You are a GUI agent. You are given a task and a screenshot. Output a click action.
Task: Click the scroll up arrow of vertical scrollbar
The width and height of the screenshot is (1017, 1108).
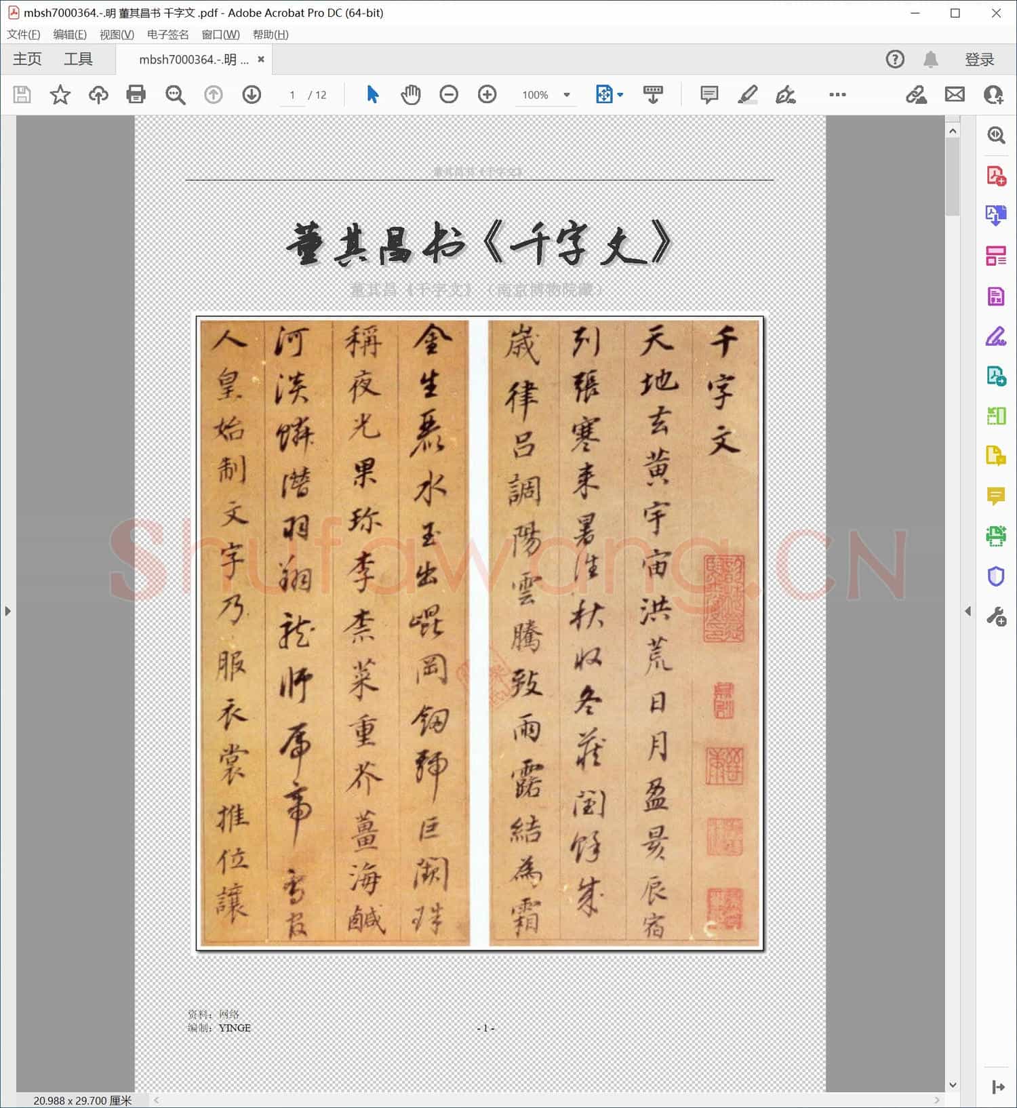coord(953,131)
